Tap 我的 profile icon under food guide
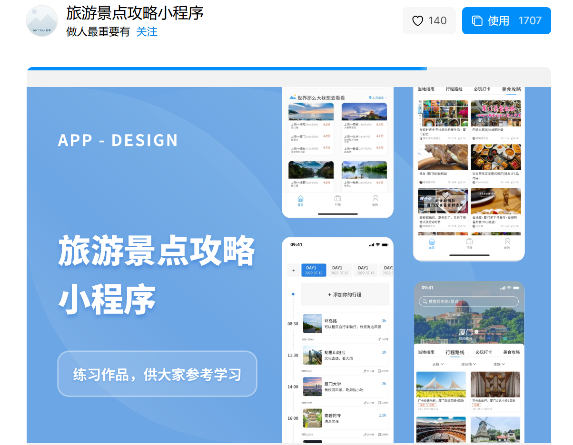Viewport: 573px width, 445px height. pyautogui.click(x=507, y=243)
